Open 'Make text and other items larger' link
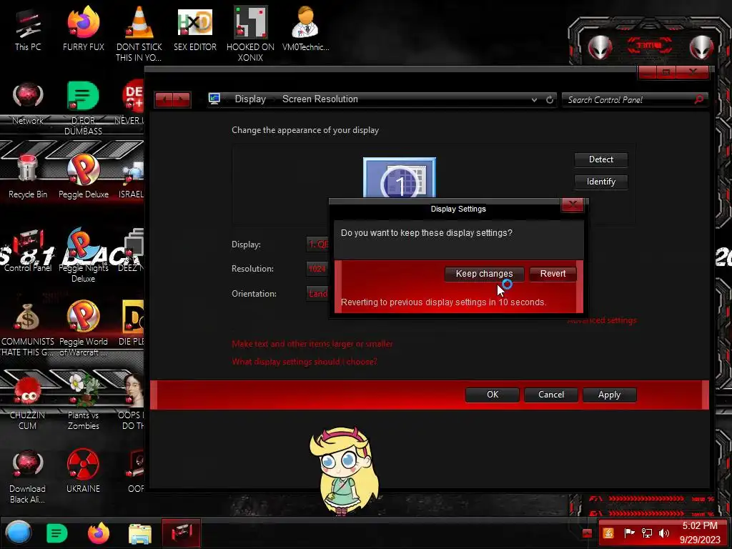Viewport: 732px width, 549px height. click(x=312, y=344)
